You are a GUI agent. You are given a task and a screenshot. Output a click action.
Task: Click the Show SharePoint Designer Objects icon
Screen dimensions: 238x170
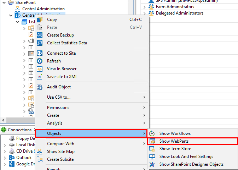click(x=152, y=164)
